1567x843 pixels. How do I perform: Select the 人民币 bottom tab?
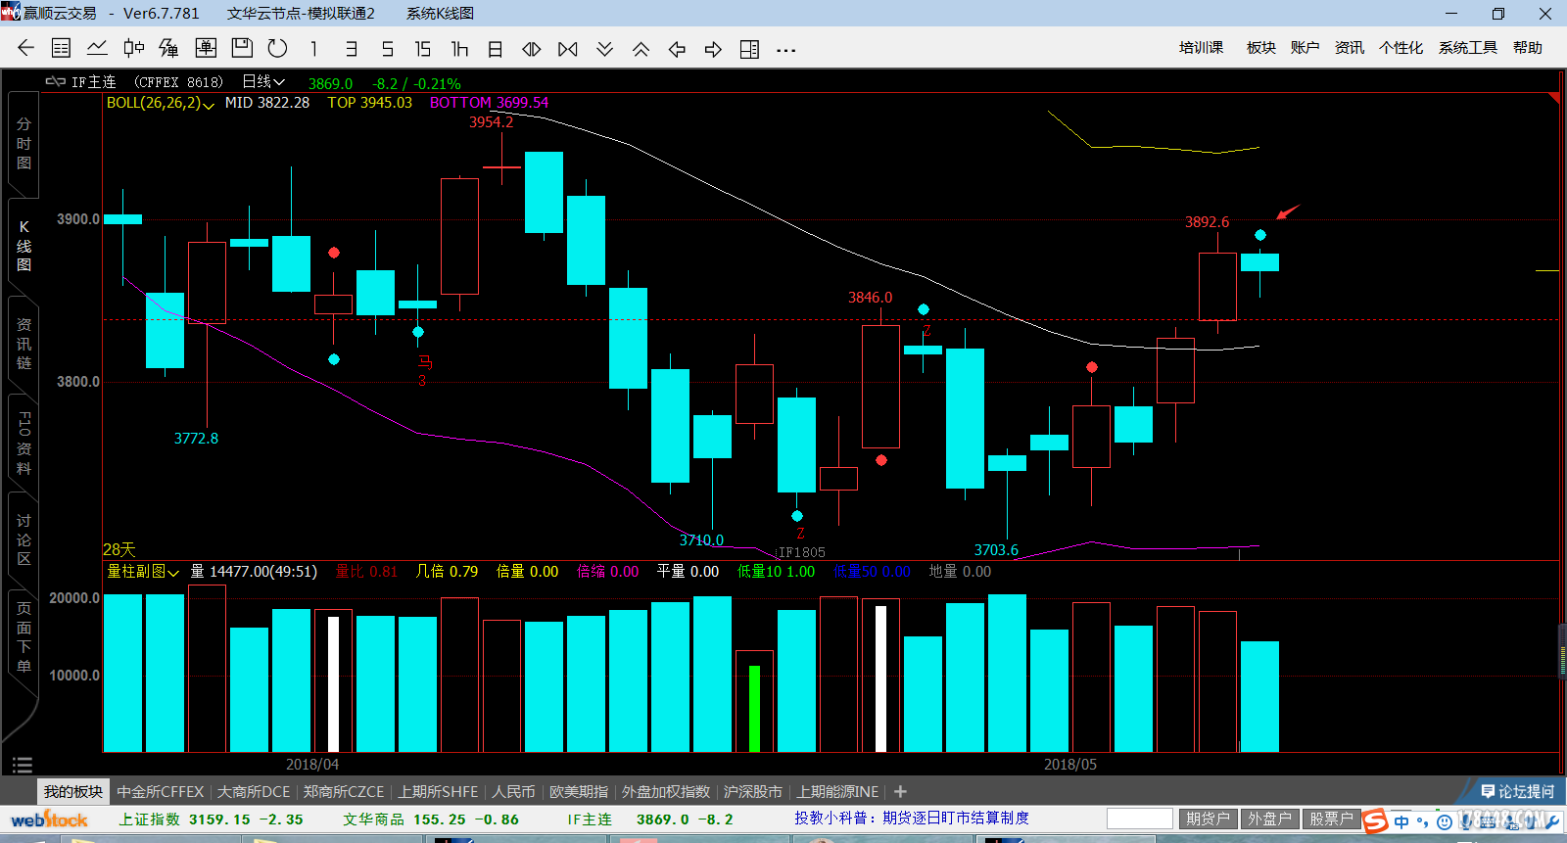[514, 791]
